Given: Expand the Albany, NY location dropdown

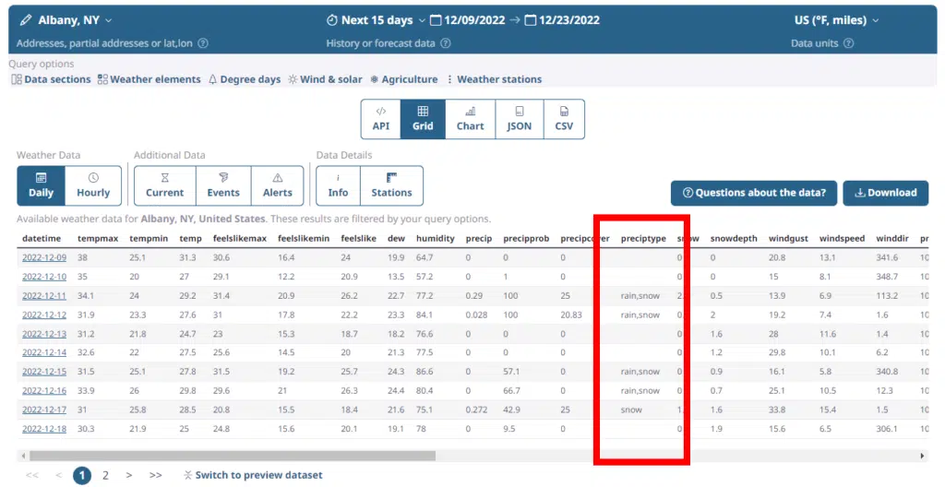Looking at the screenshot, I should (109, 20).
